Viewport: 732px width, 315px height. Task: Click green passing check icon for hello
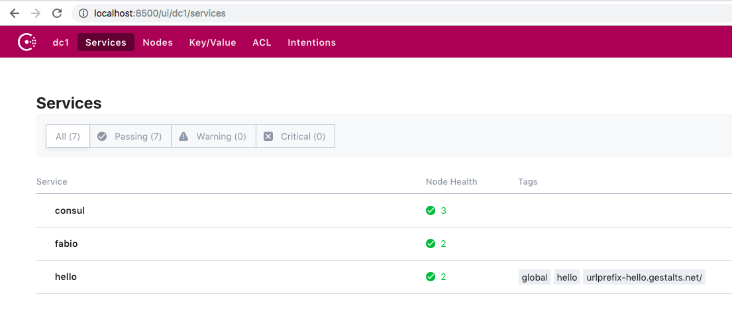tap(431, 277)
